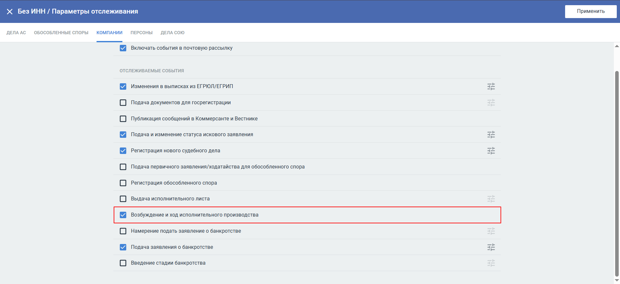This screenshot has width=620, height=284.
Task: Toggle Изменения в выписках из ЕГРЮЛ/ЕГРИП checkbox
Action: pos(123,86)
